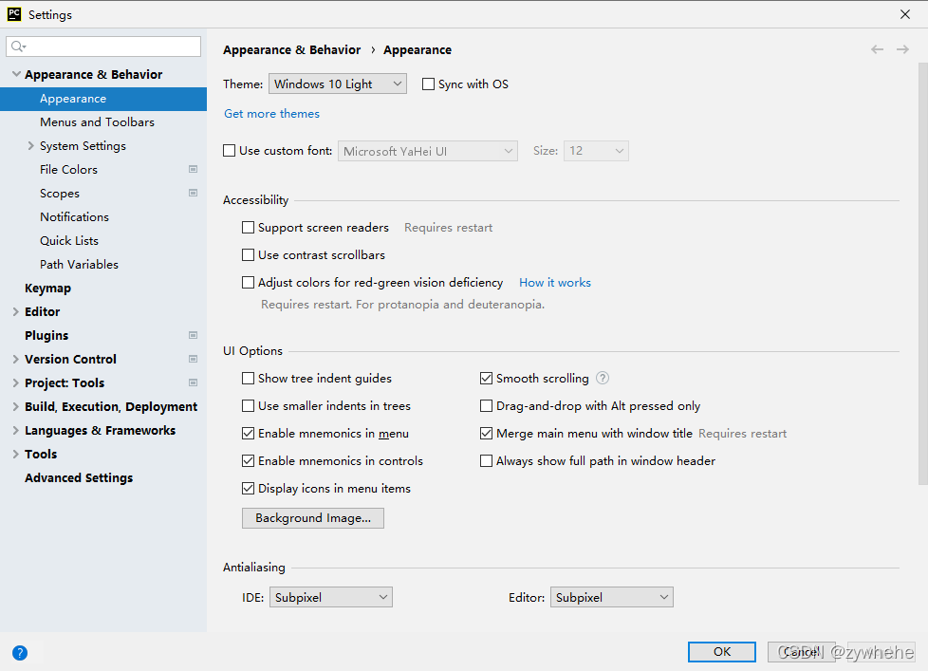Viewport: 928px width, 671px height.
Task: Click Get more themes link
Action: pyautogui.click(x=271, y=114)
